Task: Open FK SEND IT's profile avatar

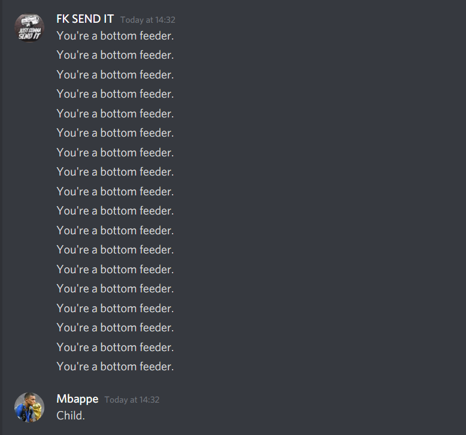Action: point(29,28)
